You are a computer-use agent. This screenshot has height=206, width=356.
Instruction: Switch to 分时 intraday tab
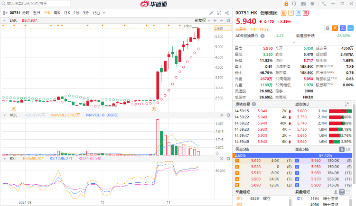[26, 13]
